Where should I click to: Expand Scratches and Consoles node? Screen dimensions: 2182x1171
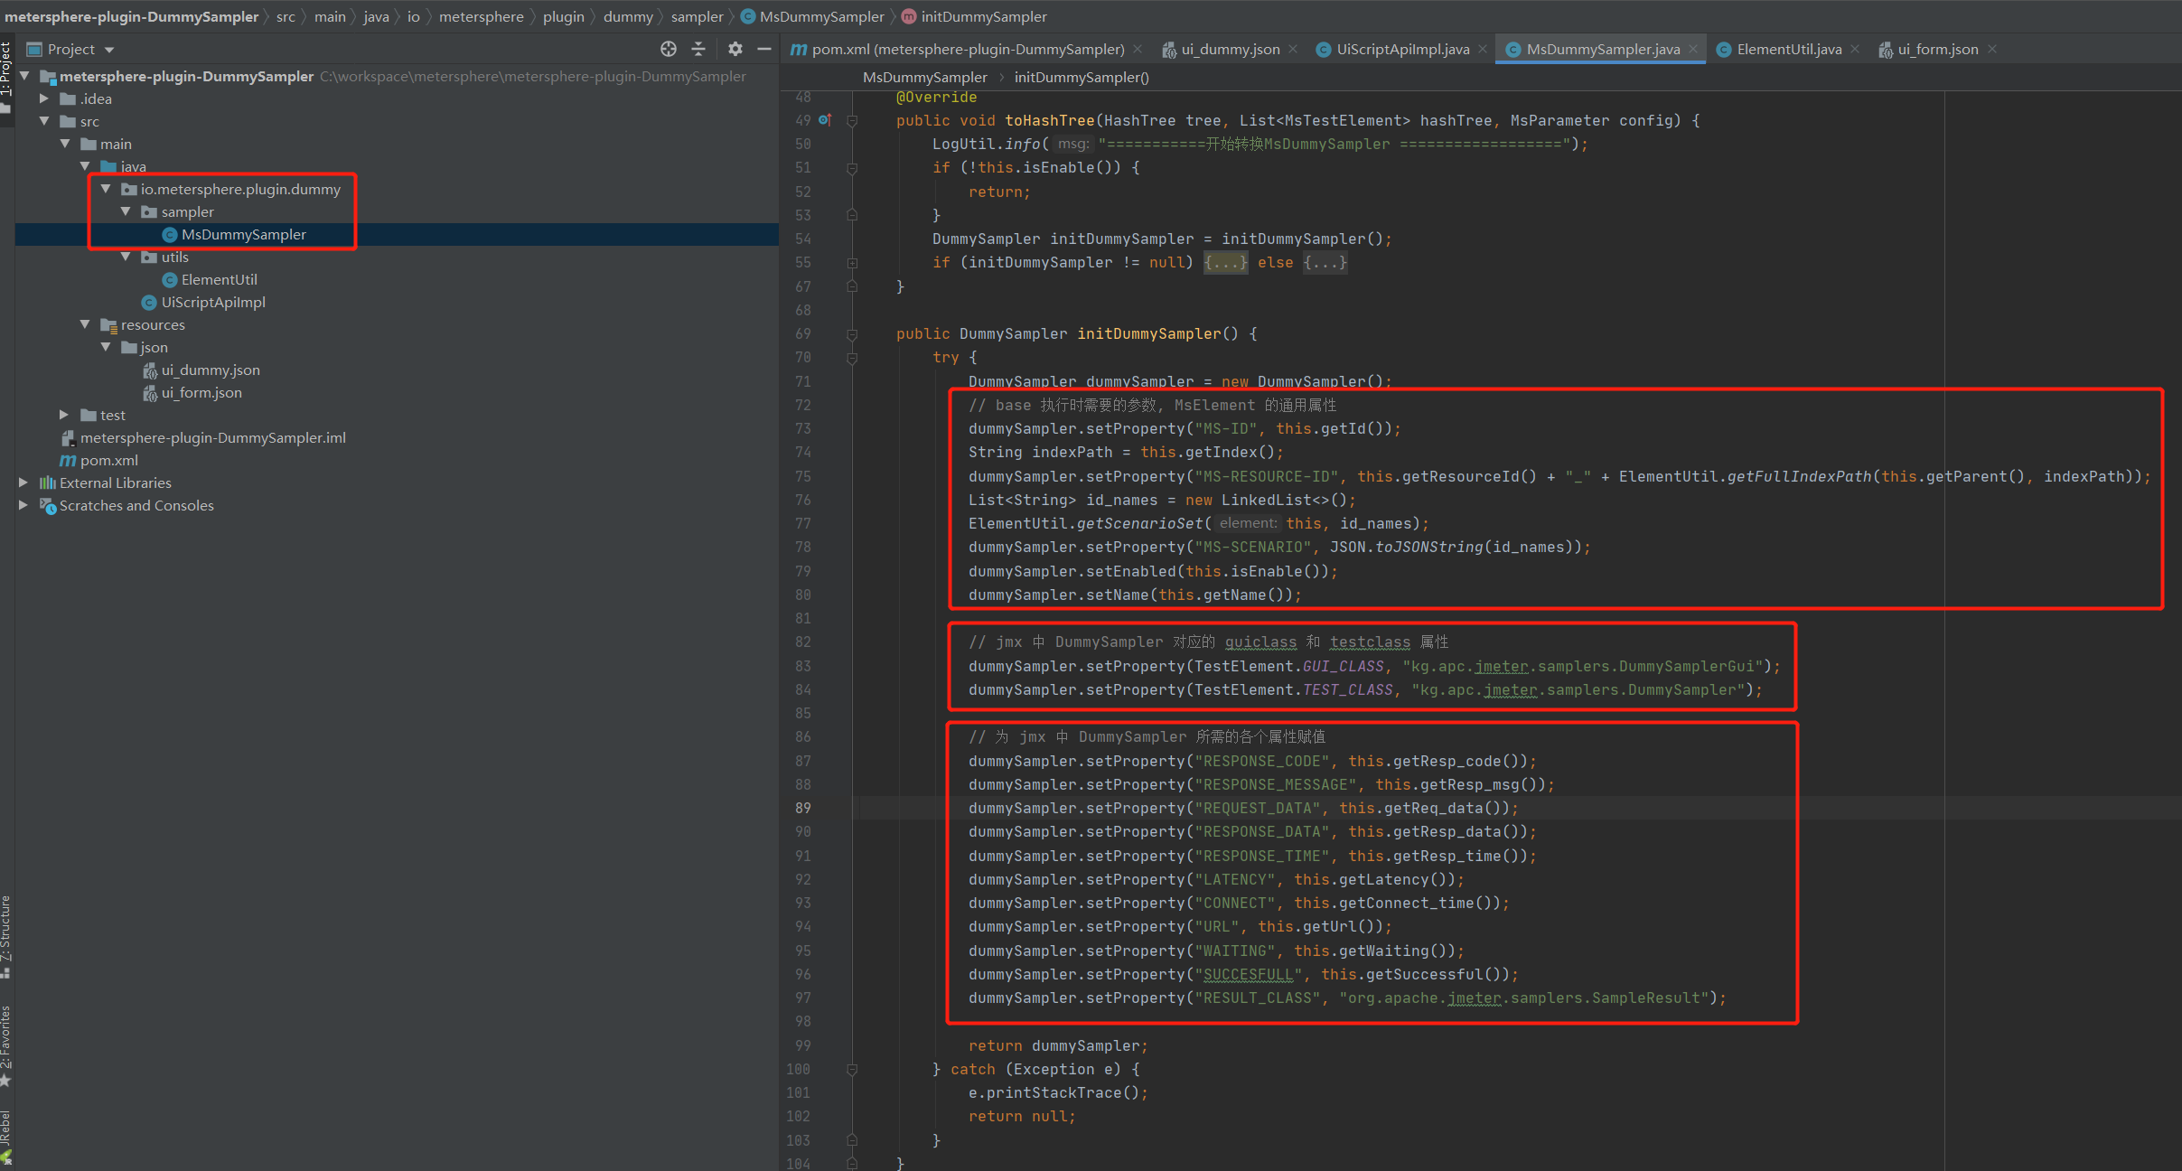[23, 505]
